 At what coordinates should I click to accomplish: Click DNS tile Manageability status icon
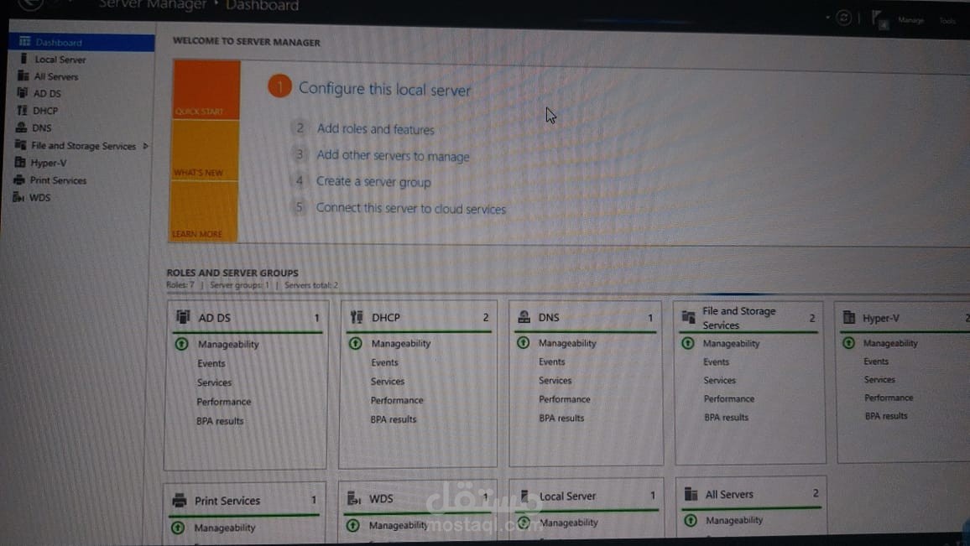524,342
